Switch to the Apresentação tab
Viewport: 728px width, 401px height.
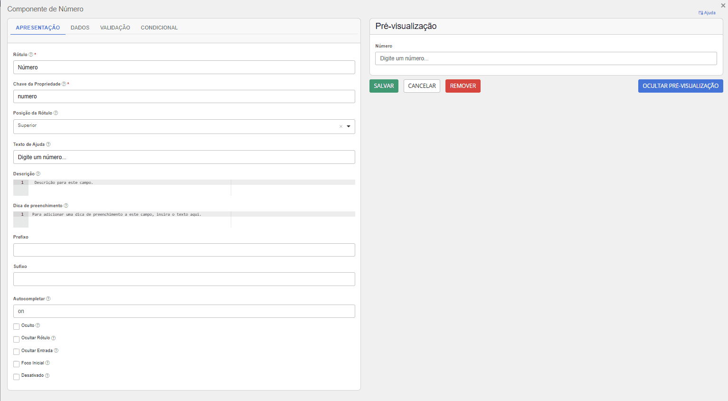38,28
